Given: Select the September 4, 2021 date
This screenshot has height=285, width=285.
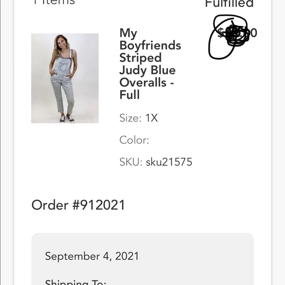Looking at the screenshot, I should [x=92, y=256].
